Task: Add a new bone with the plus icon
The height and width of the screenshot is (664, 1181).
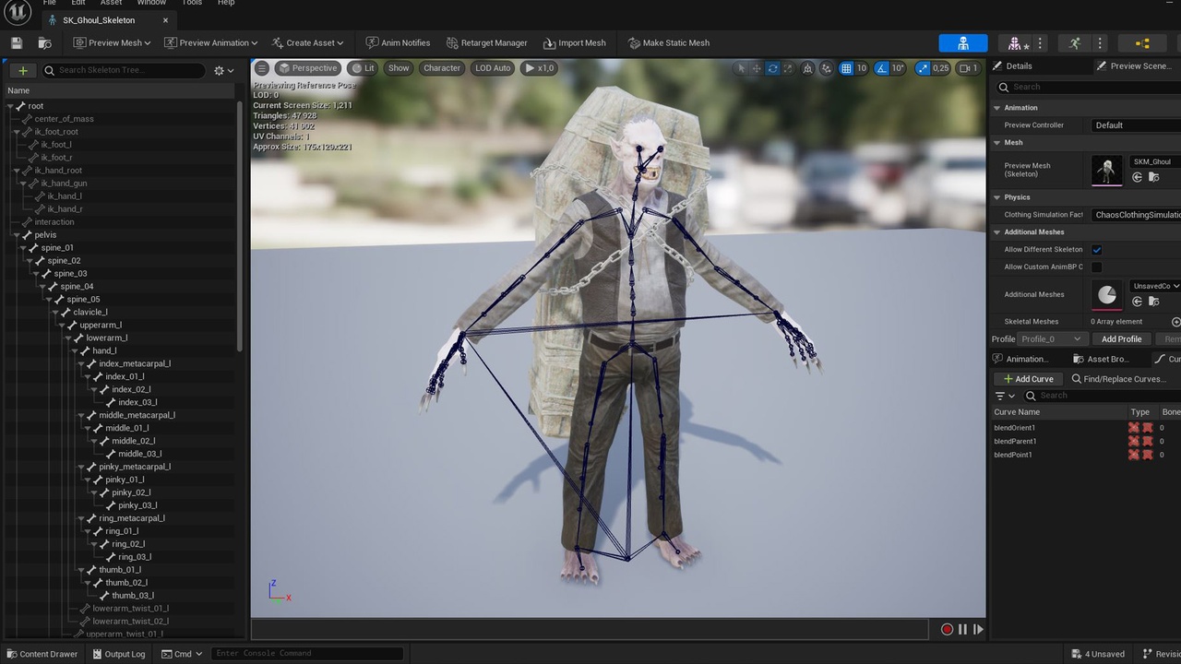Action: pos(23,70)
